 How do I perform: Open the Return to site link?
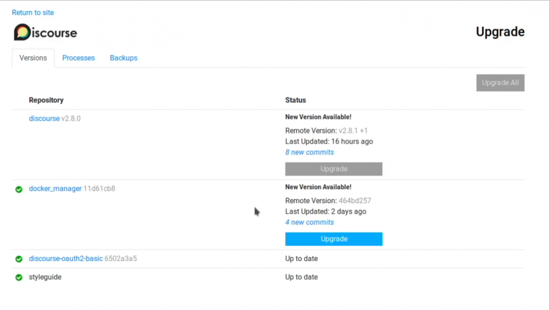click(33, 13)
